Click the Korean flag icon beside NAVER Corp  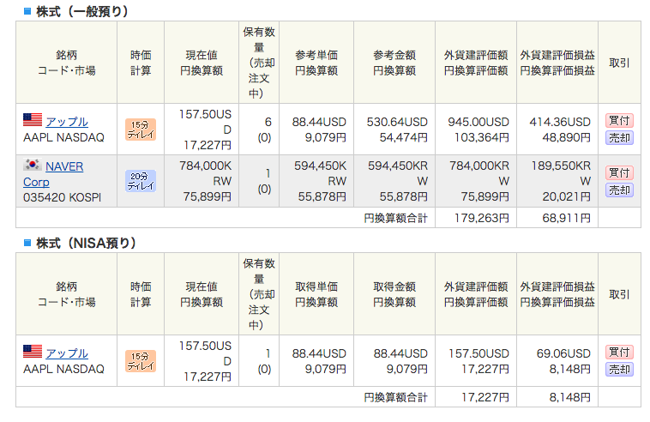33,165
